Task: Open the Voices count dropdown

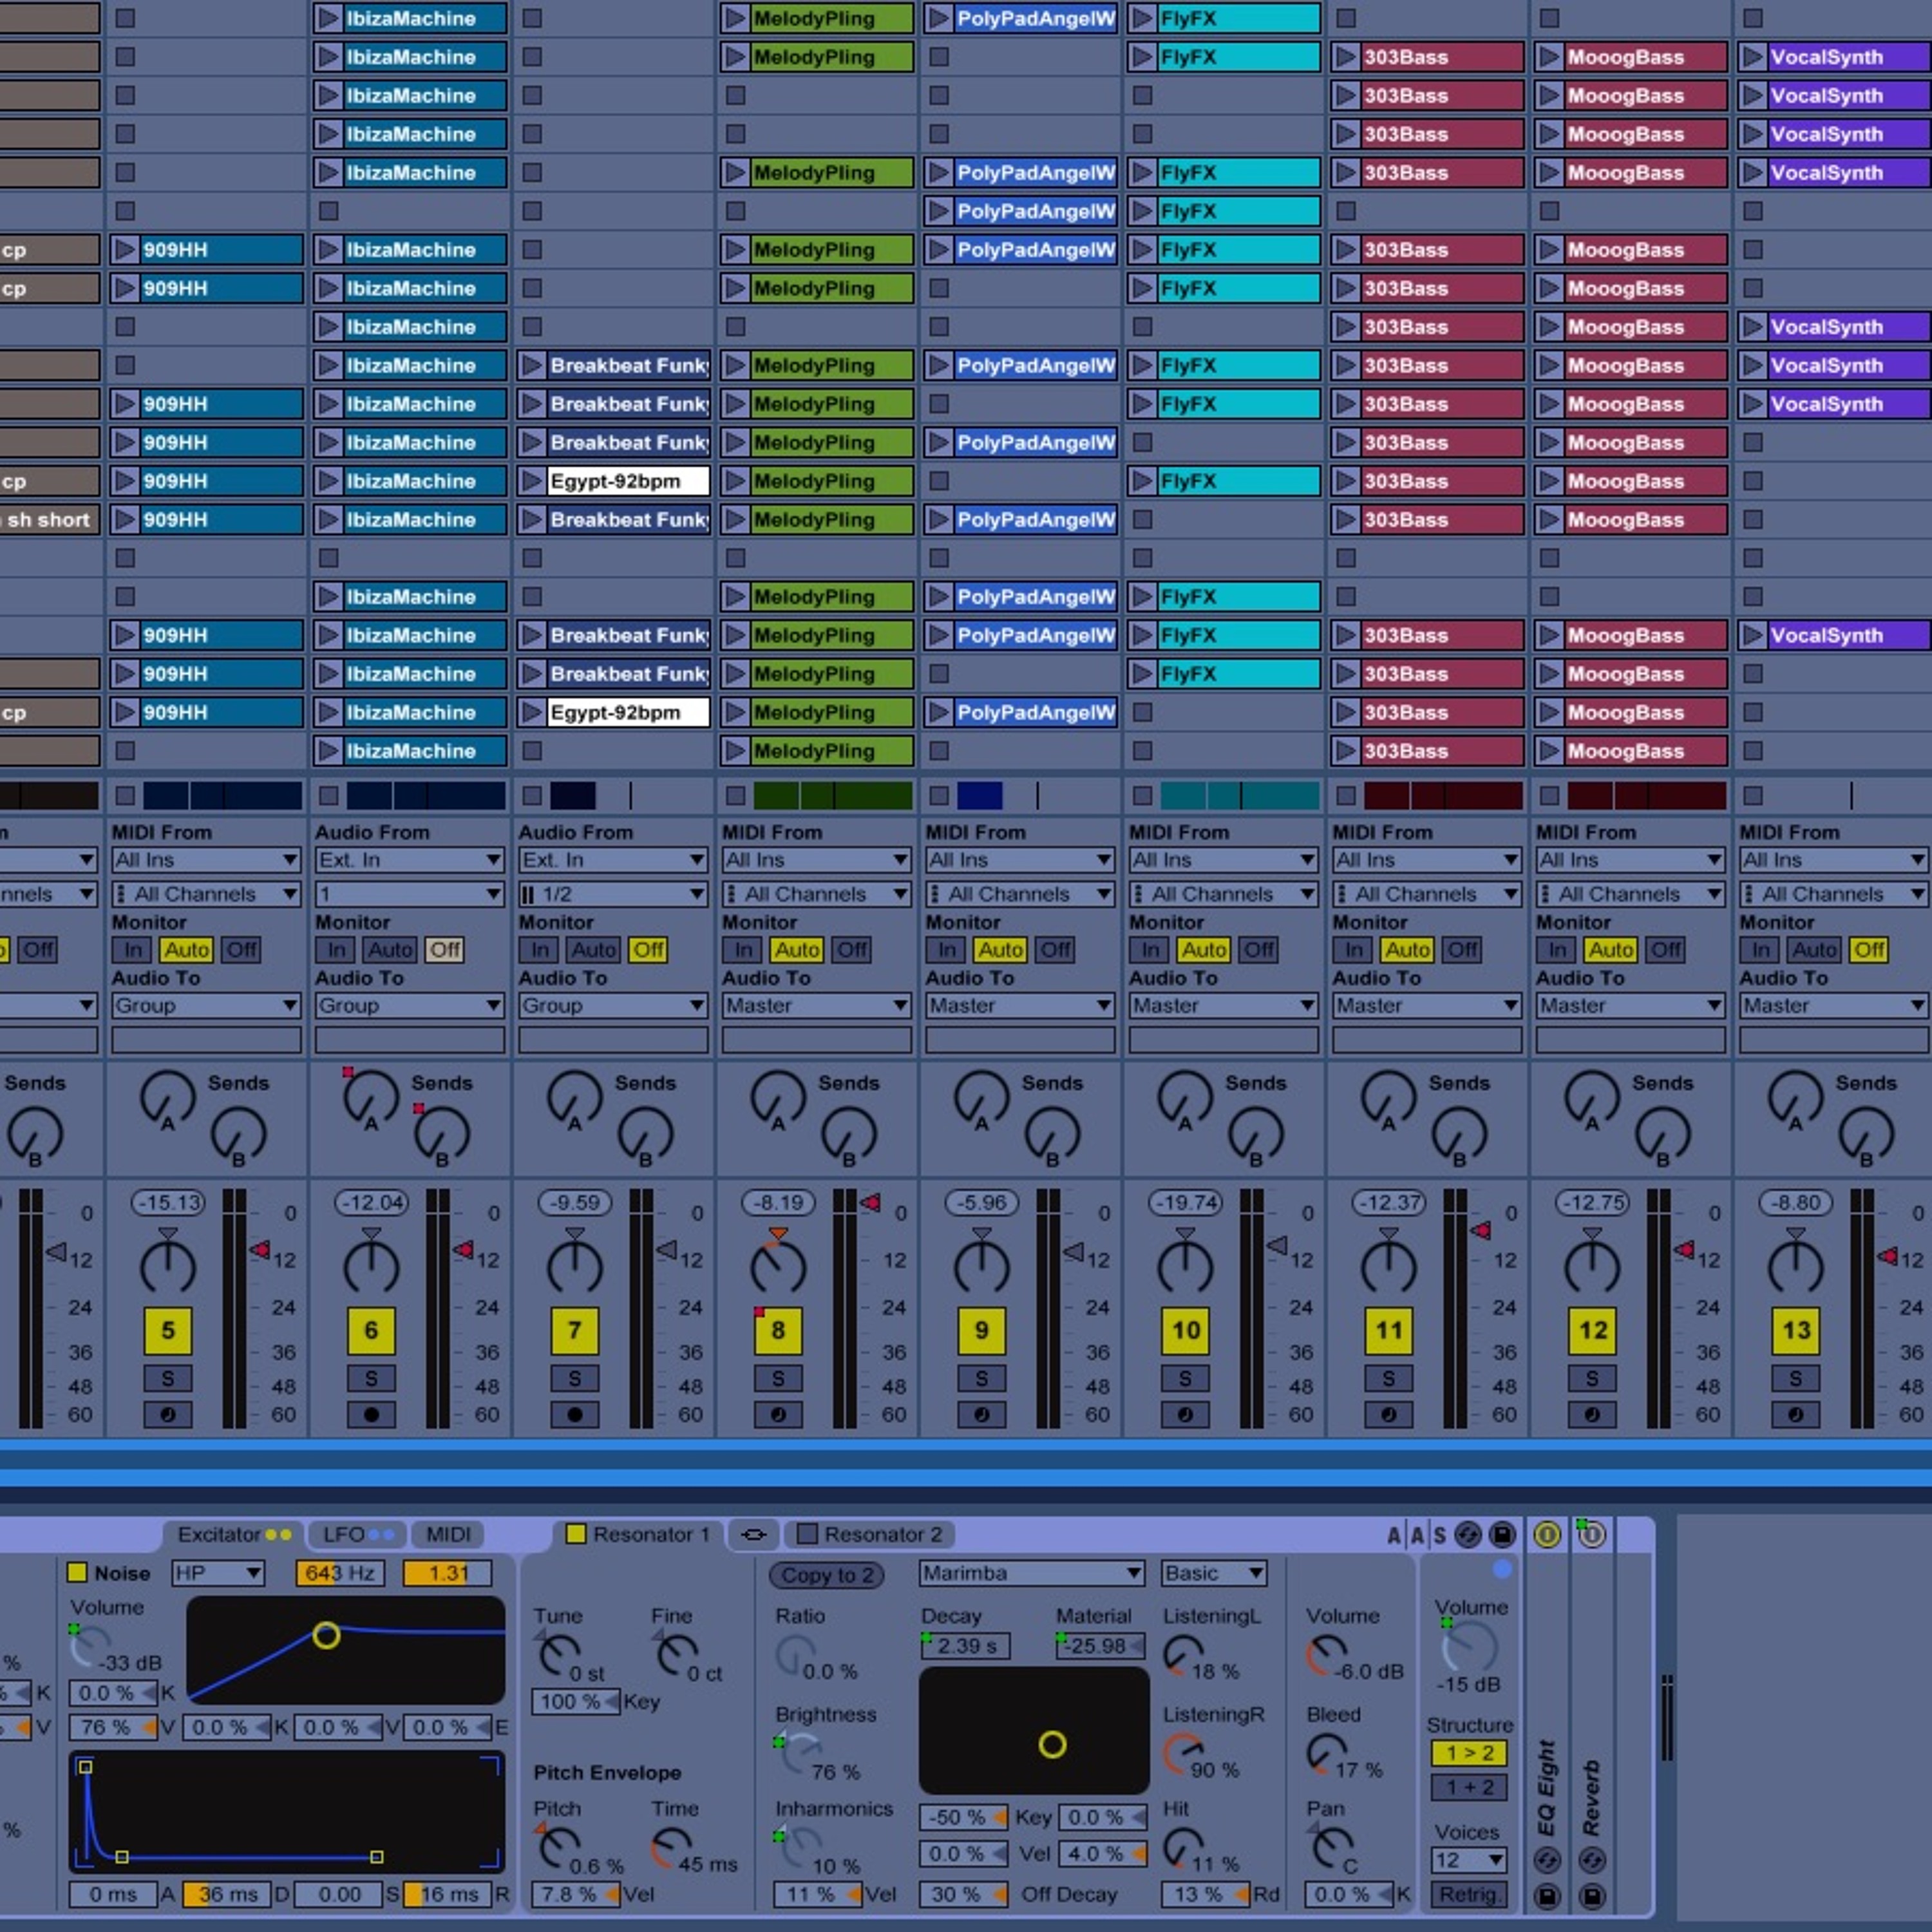Action: click(x=1468, y=1860)
